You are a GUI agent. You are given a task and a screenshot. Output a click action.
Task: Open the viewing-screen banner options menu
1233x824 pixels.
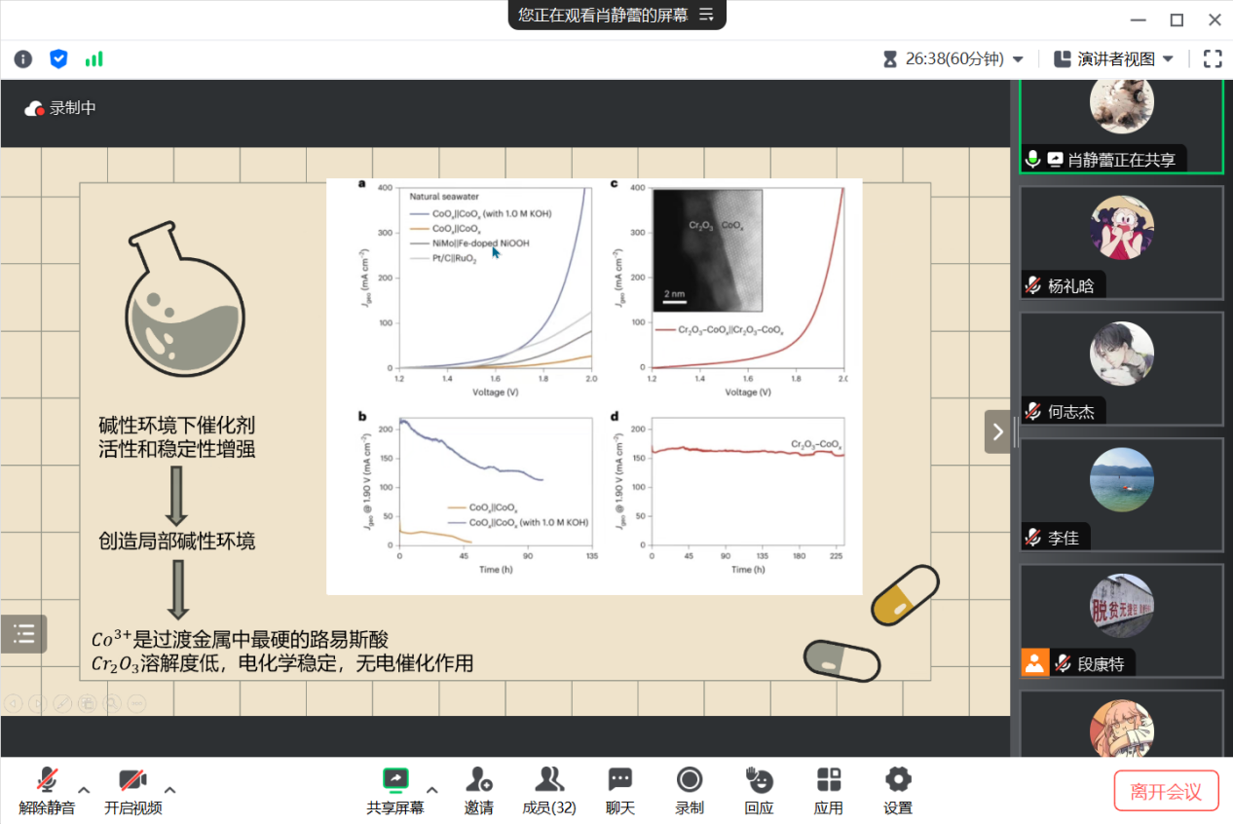coord(707,15)
